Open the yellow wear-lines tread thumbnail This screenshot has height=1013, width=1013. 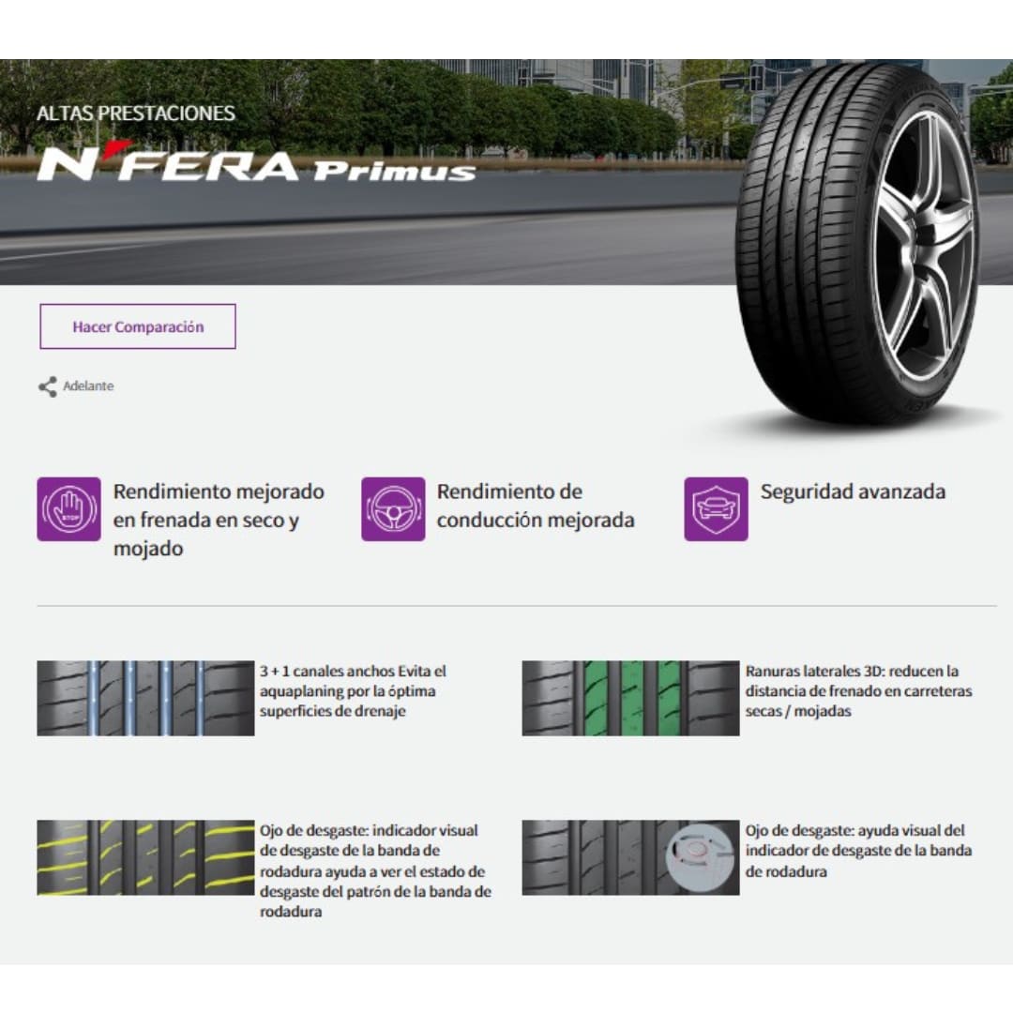pyautogui.click(x=145, y=857)
